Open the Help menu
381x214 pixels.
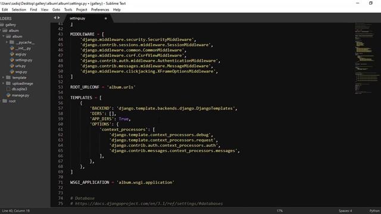point(117,10)
